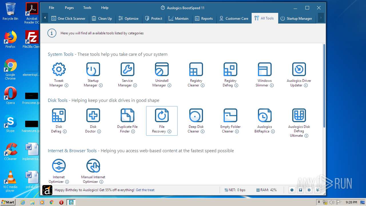Open the File menu
The width and height of the screenshot is (366, 206).
coord(51,8)
